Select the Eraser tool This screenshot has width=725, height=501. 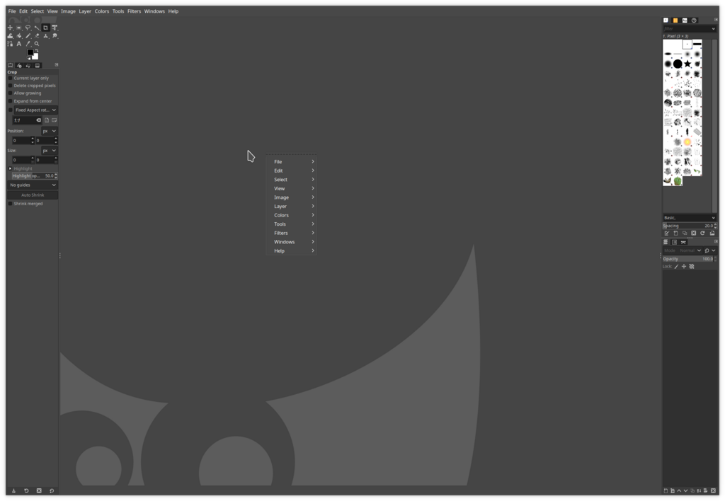tap(37, 35)
